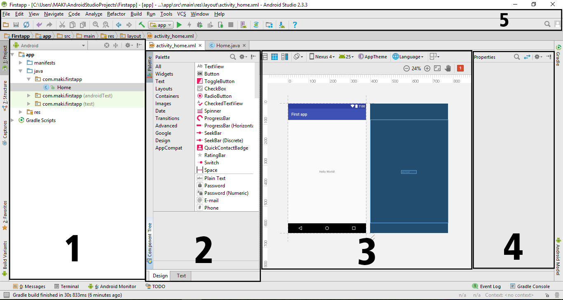The image size is (563, 300).
Task: Click the Paste clipboard icon
Action: tap(82, 25)
